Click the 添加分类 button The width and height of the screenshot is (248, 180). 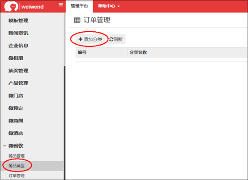coord(90,39)
